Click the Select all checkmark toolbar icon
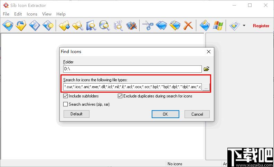 205,25
